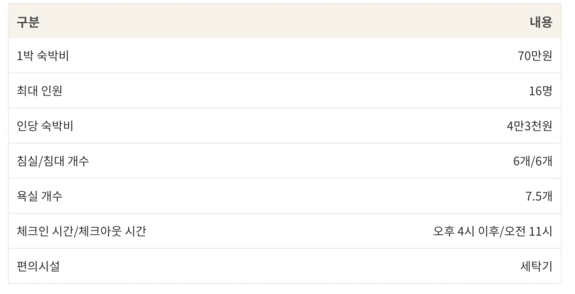Click the 70만원 price value
This screenshot has height=294, width=575.
click(x=535, y=56)
